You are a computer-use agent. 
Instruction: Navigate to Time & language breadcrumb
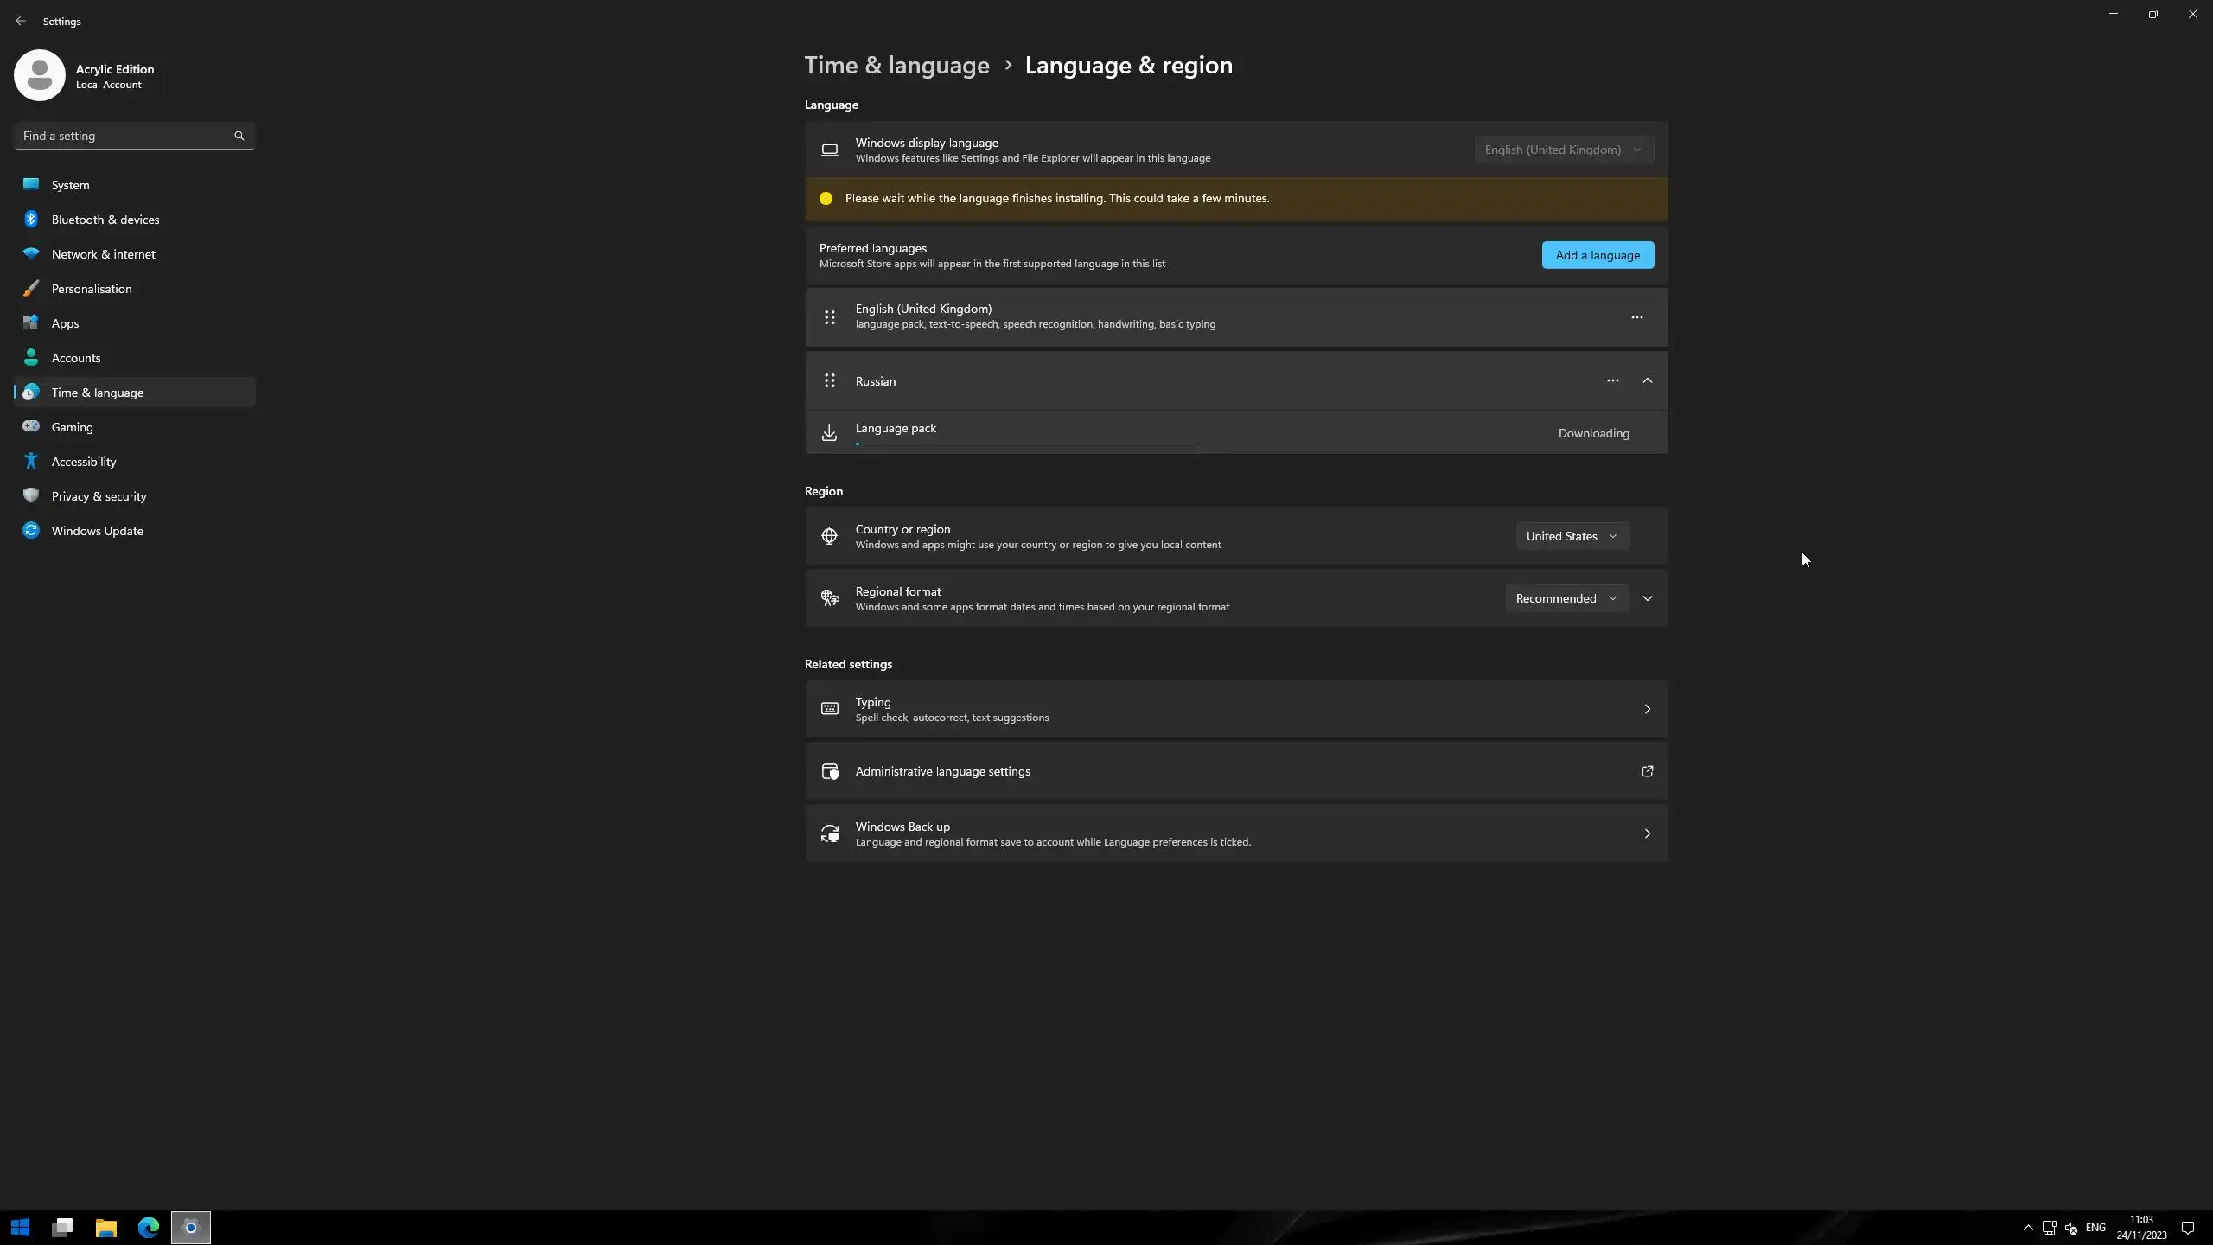(896, 66)
